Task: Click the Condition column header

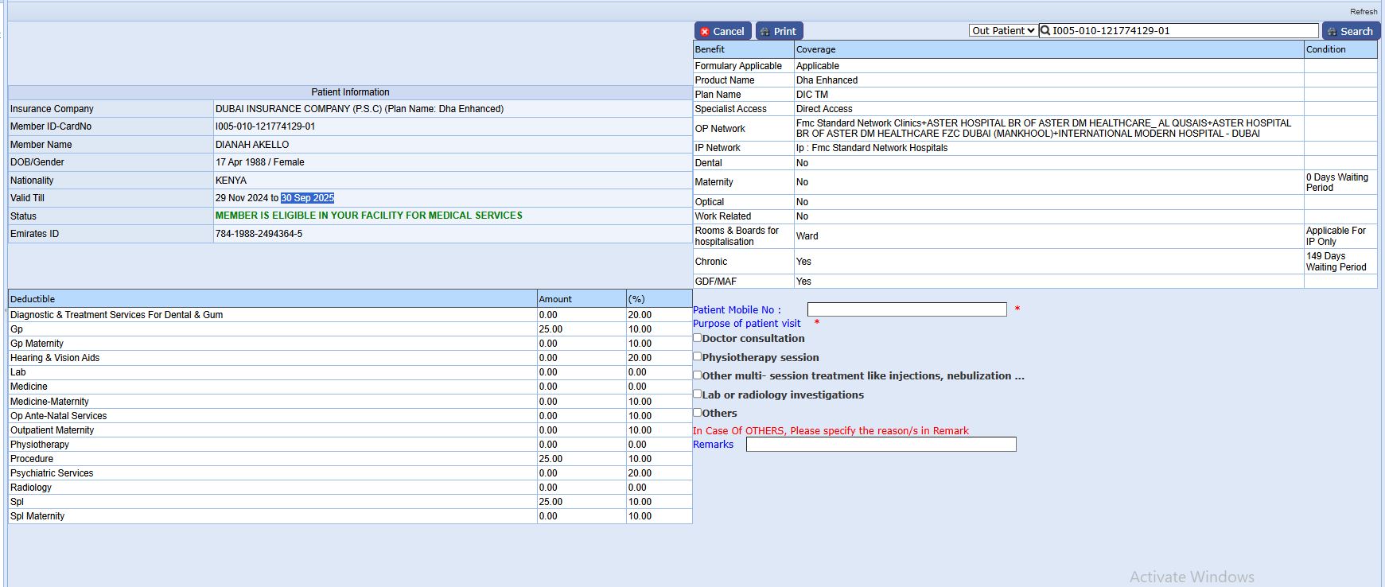Action: point(1325,49)
